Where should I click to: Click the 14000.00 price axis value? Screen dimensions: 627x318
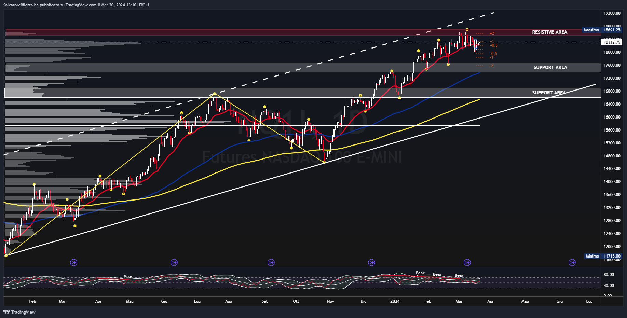tap(612, 182)
